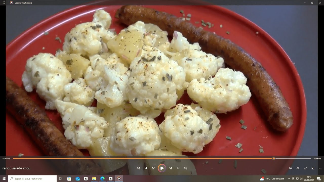Play the video
This screenshot has height=182, width=324.
[162, 168]
